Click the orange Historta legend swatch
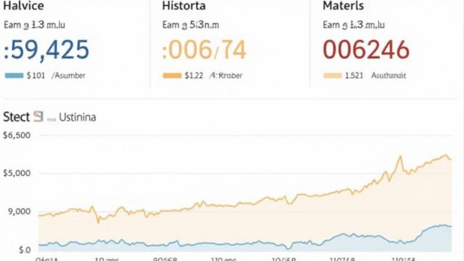The image size is (464, 261). click(172, 76)
